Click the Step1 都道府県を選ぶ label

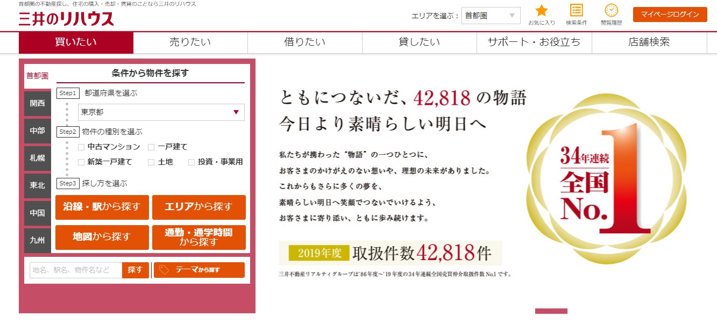tap(97, 93)
